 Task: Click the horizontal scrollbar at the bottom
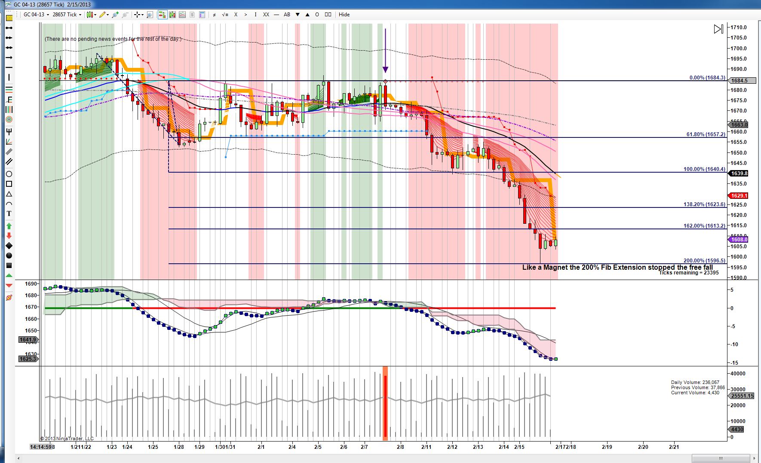click(x=721, y=457)
